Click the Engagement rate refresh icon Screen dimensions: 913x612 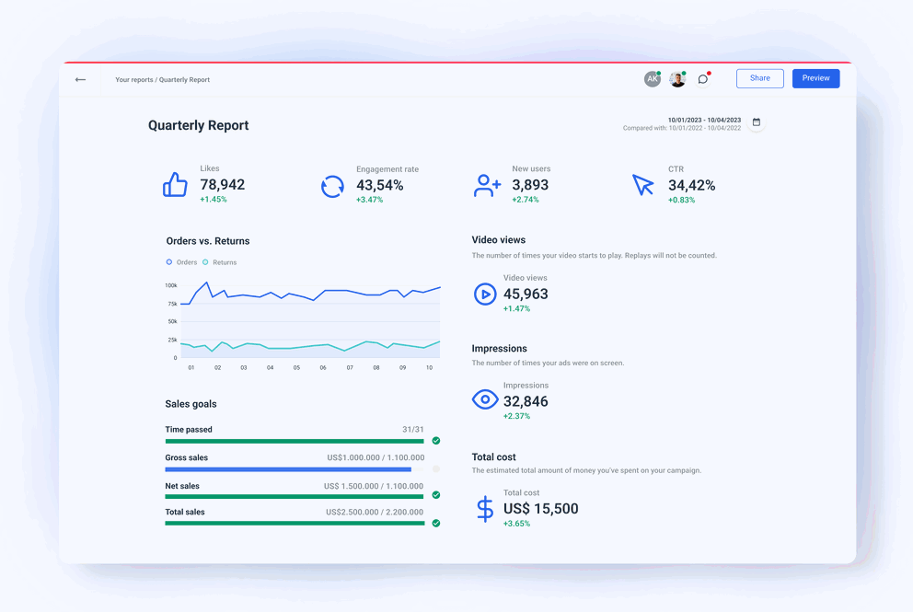point(331,186)
